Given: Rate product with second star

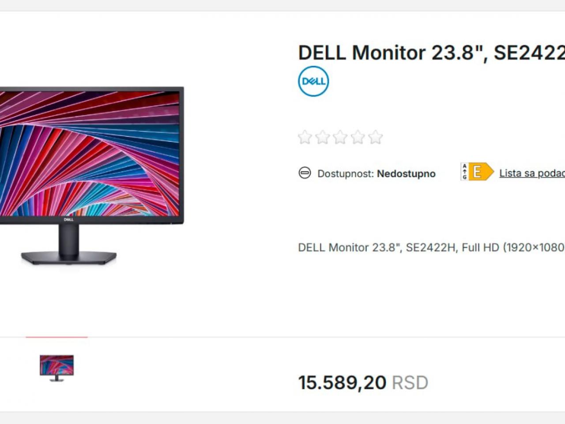Looking at the screenshot, I should (323, 137).
